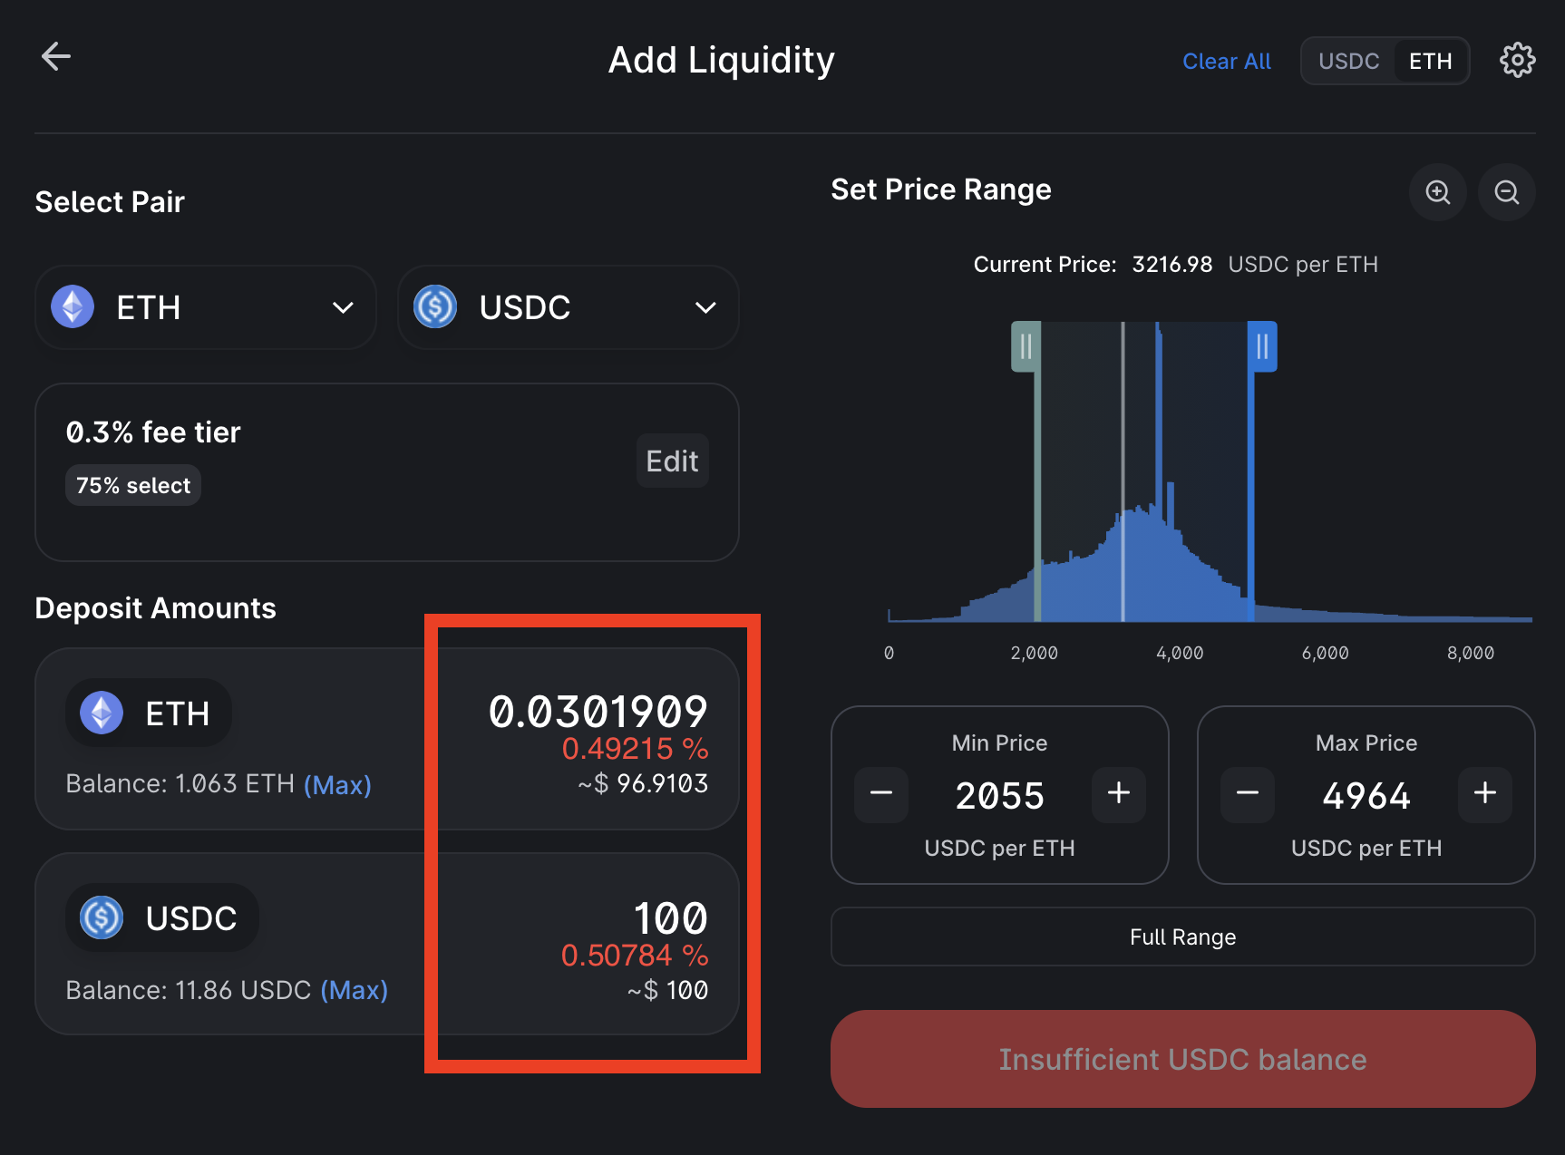Viewport: 1565px width, 1155px height.
Task: Set the position to Full Range
Action: (x=1182, y=937)
